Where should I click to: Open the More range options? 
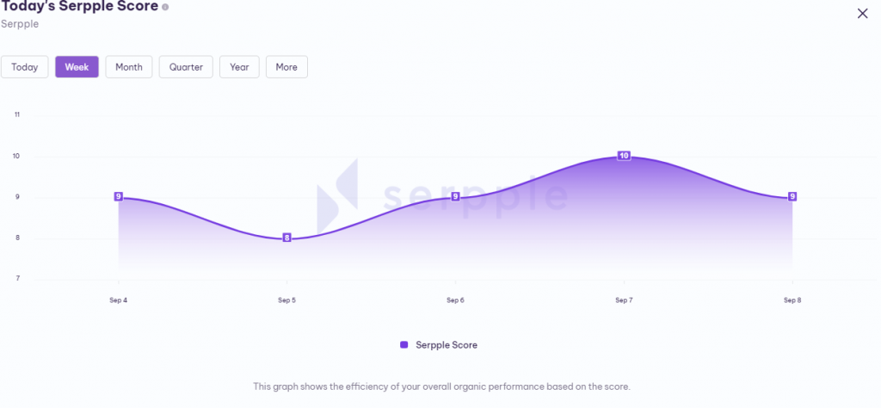[286, 67]
